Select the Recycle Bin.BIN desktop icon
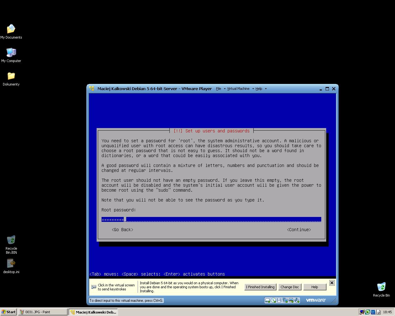The image size is (395, 316). tap(11, 245)
